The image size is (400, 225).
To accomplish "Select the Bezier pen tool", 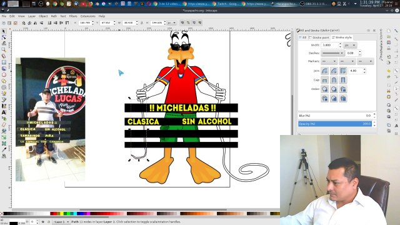I will coord(4,100).
